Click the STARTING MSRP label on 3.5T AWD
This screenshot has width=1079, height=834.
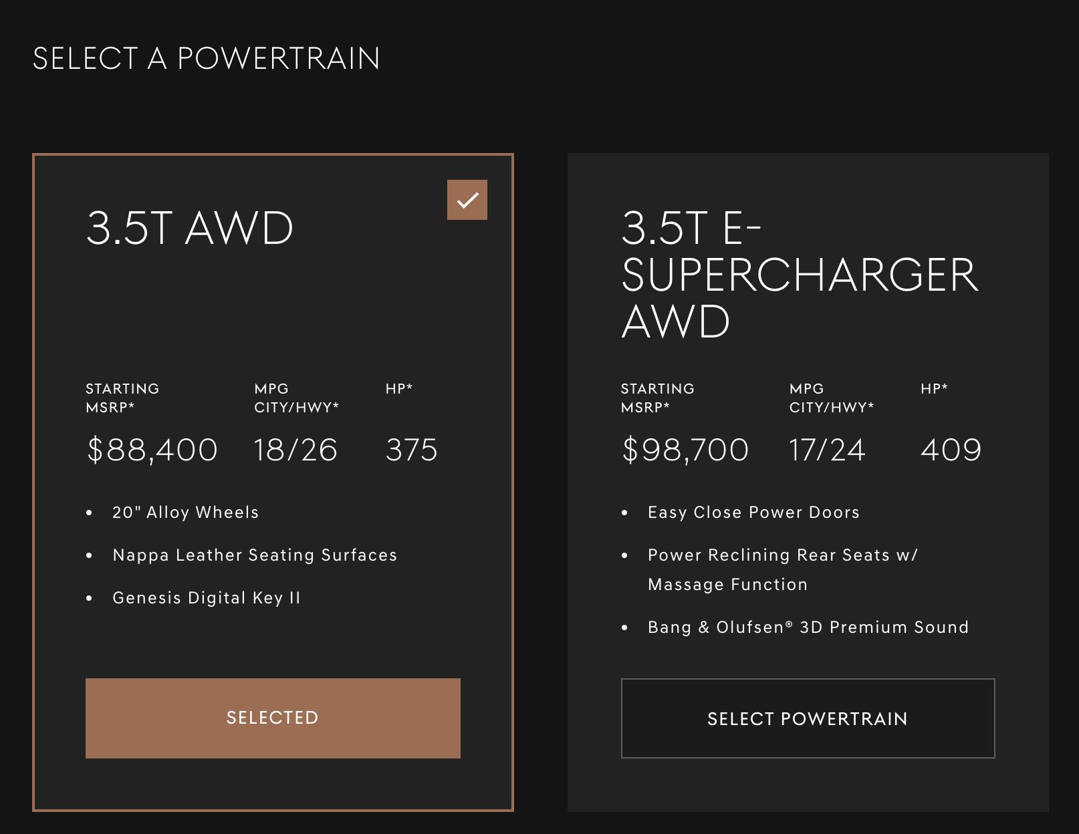click(x=122, y=398)
